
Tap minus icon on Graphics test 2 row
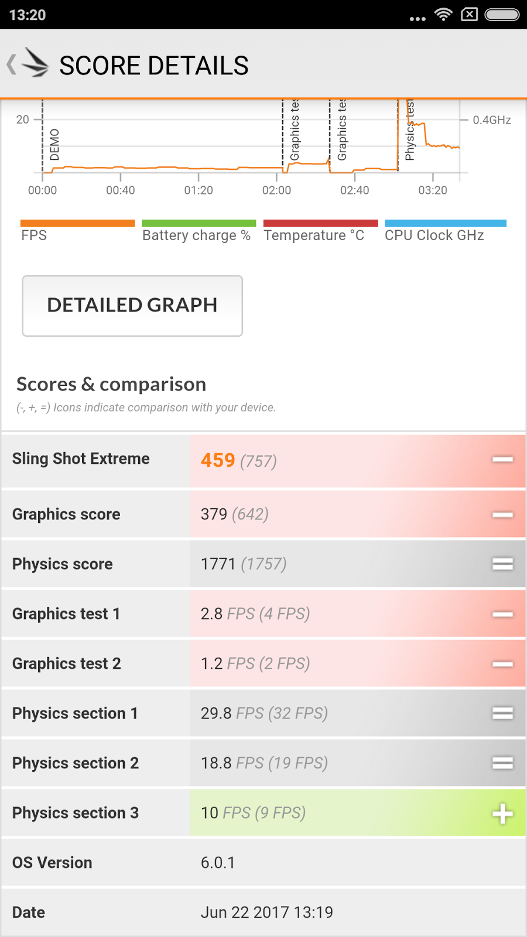502,664
